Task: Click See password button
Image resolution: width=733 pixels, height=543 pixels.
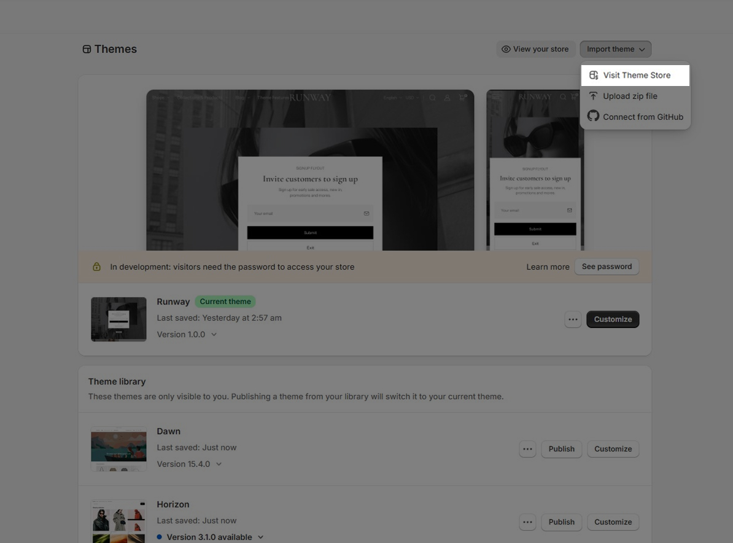Action: point(607,267)
